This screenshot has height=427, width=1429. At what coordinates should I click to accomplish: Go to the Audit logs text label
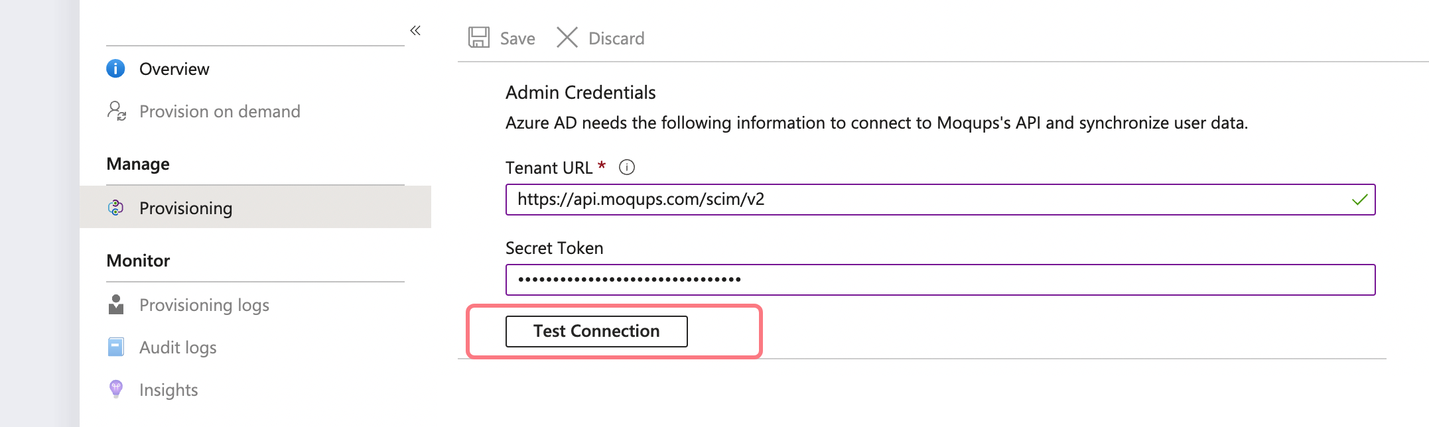coord(178,347)
